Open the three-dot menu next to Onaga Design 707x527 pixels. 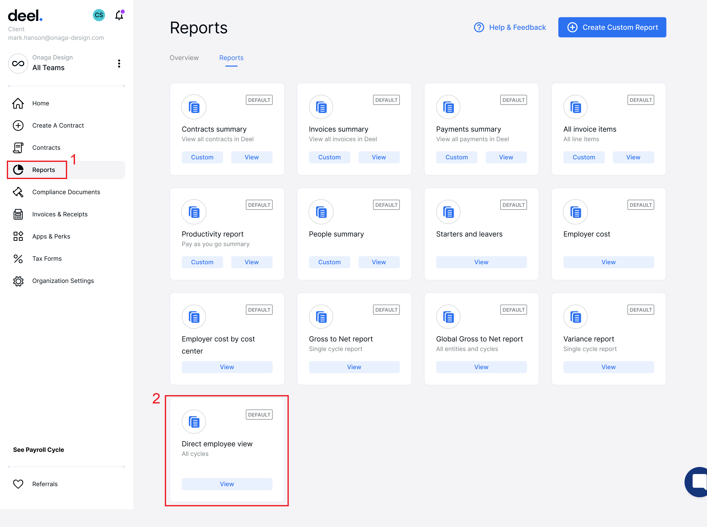click(119, 64)
